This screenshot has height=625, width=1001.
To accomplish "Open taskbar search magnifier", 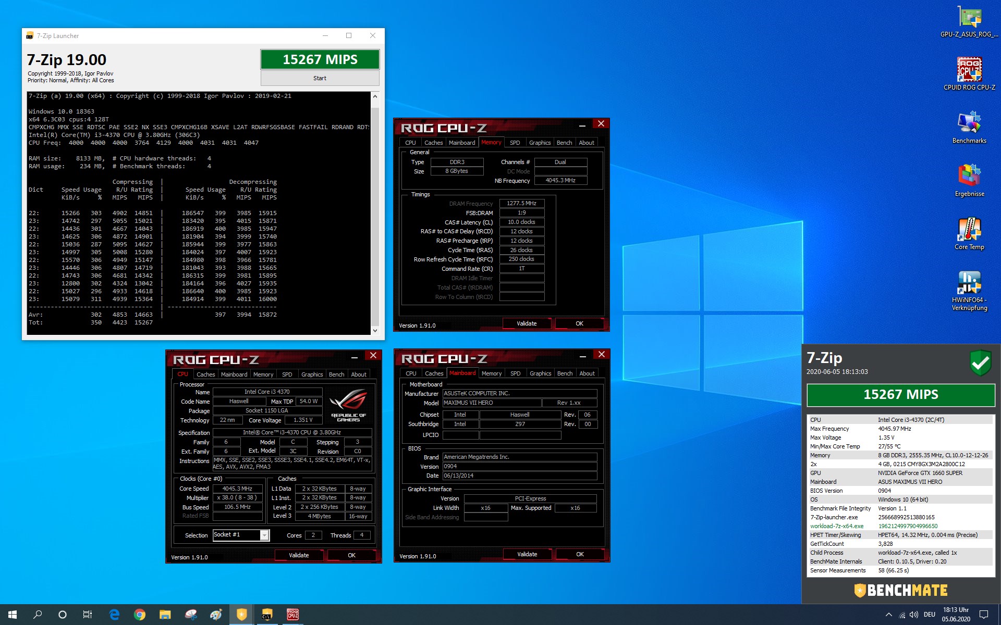I will (x=38, y=615).
